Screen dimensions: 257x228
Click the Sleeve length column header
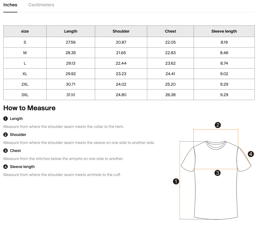pos(224,31)
